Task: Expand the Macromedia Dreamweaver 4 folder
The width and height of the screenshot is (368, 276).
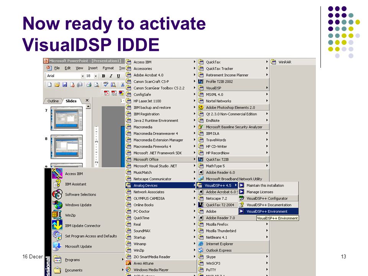Action: tap(161, 133)
